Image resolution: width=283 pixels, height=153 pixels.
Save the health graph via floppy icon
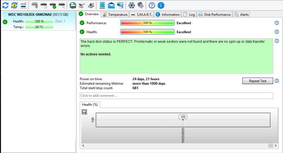pyautogui.click(x=84, y=112)
